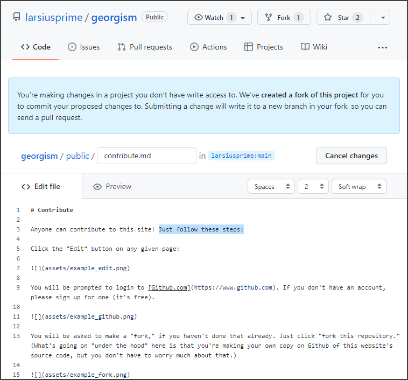Click the assets/example_edit.png image line
The height and width of the screenshot is (380, 408).
[80, 268]
